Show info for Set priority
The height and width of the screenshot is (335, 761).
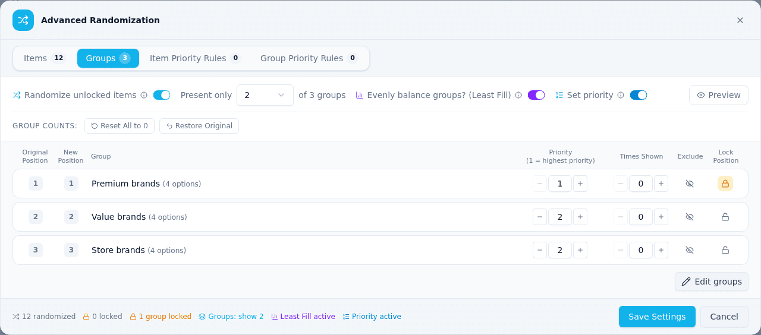coord(621,95)
